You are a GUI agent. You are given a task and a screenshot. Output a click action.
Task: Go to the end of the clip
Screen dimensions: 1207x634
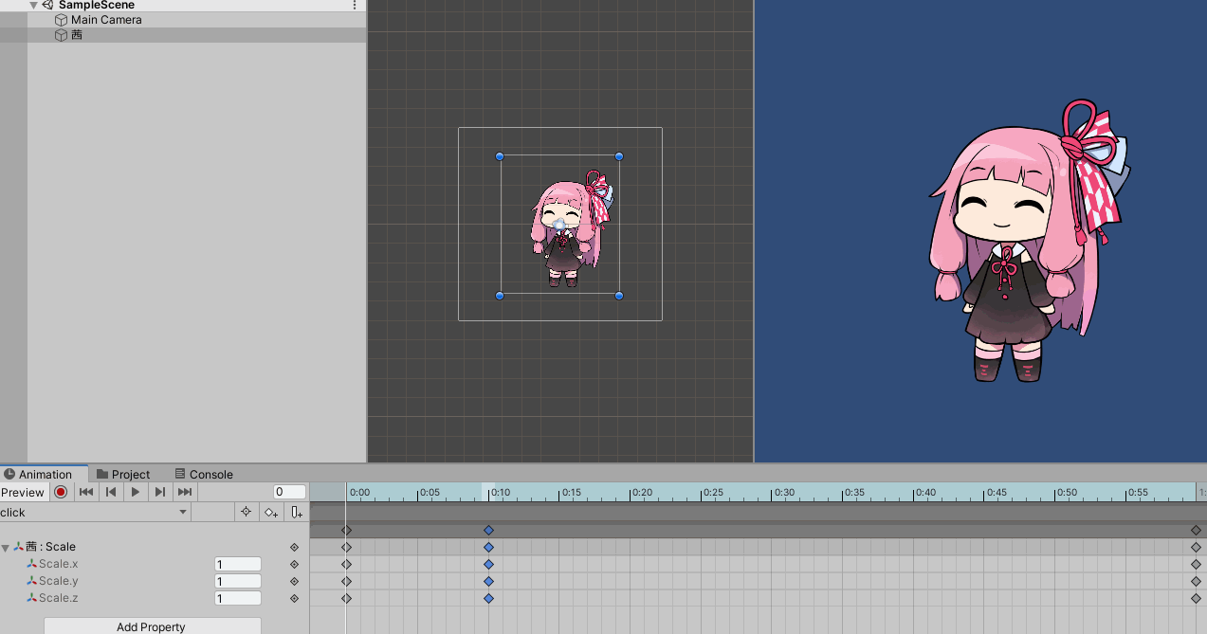coord(185,492)
